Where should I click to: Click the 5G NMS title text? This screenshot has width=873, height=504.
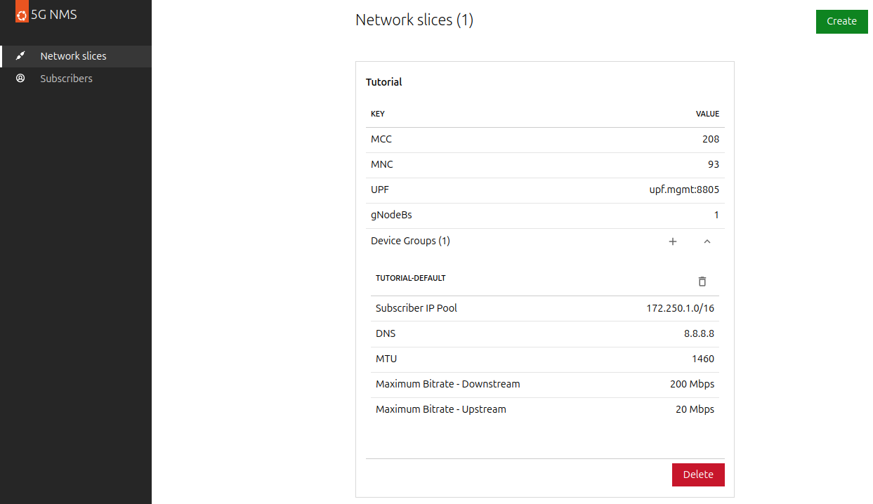(x=54, y=14)
